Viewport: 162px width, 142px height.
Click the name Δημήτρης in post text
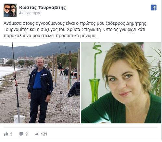point(136,24)
